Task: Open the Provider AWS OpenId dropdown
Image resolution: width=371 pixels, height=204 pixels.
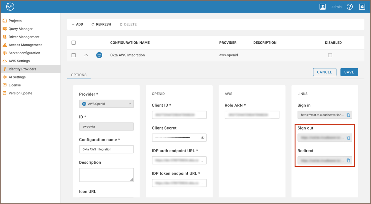Action: [106, 104]
